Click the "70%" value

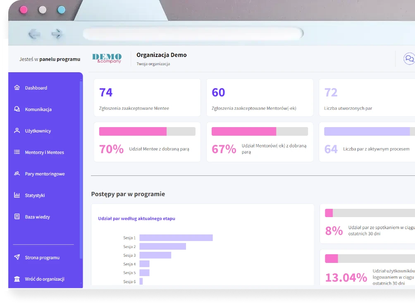pos(112,149)
